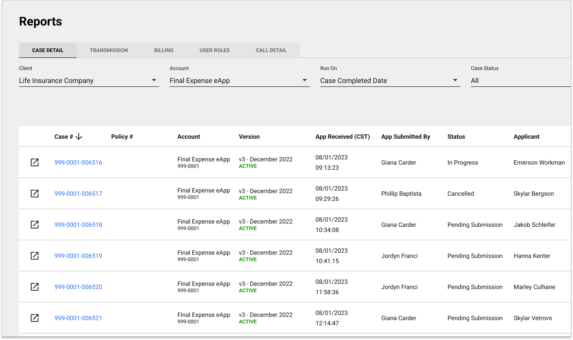Open case 999-0001-006519 in new window icon

point(35,256)
